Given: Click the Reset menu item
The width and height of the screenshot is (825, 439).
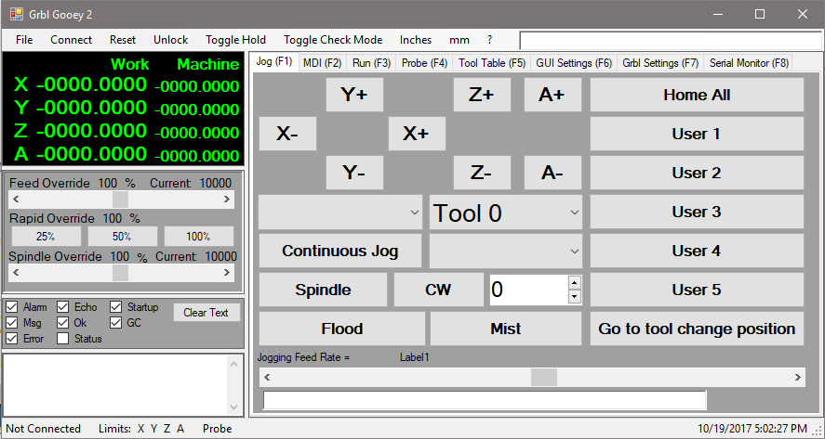Looking at the screenshot, I should 123,40.
